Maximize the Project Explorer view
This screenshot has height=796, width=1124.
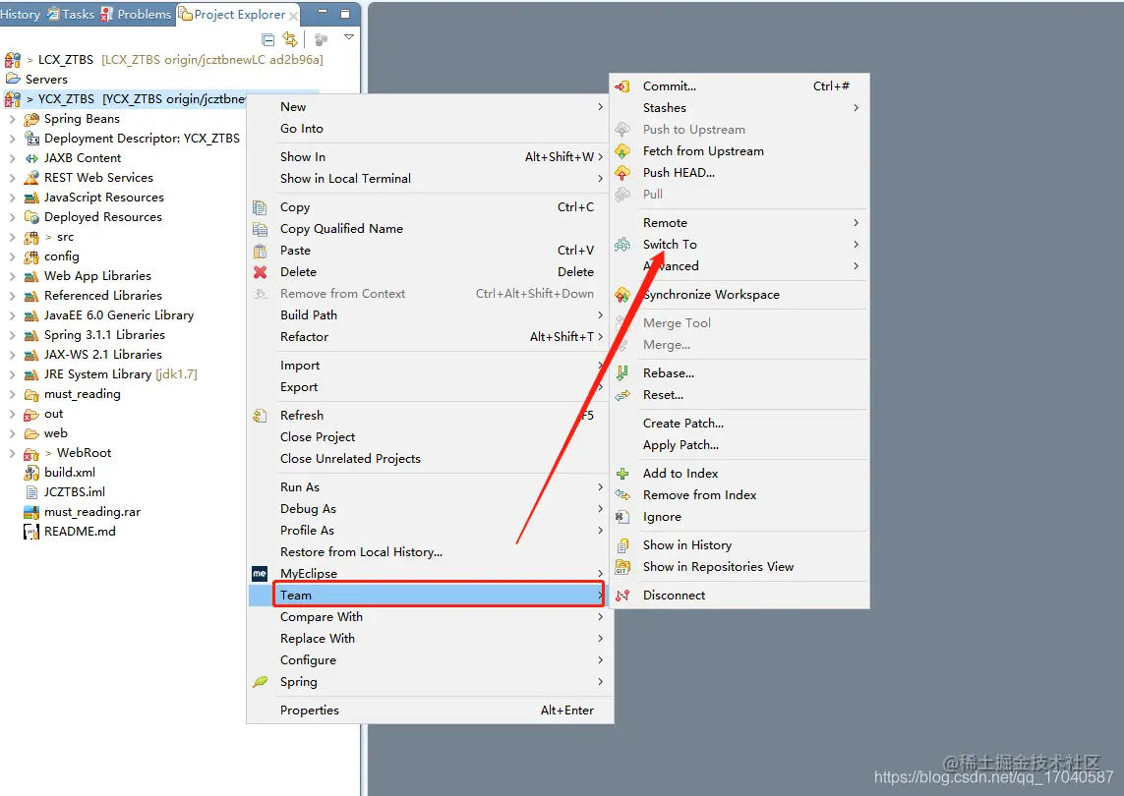click(345, 13)
